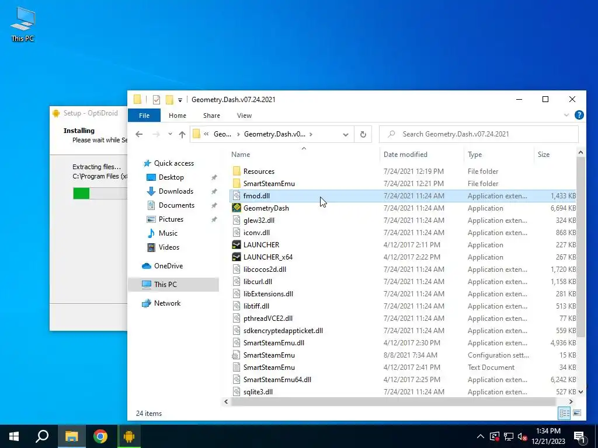The width and height of the screenshot is (598, 448).
Task: Click the fmod.dll file icon
Action: [x=237, y=196]
